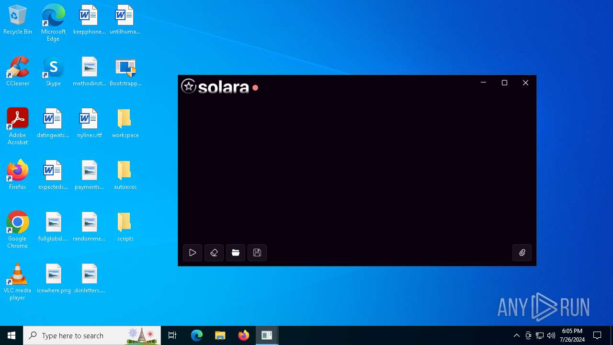Select the workspace folder
This screenshot has width=613, height=345.
(125, 124)
